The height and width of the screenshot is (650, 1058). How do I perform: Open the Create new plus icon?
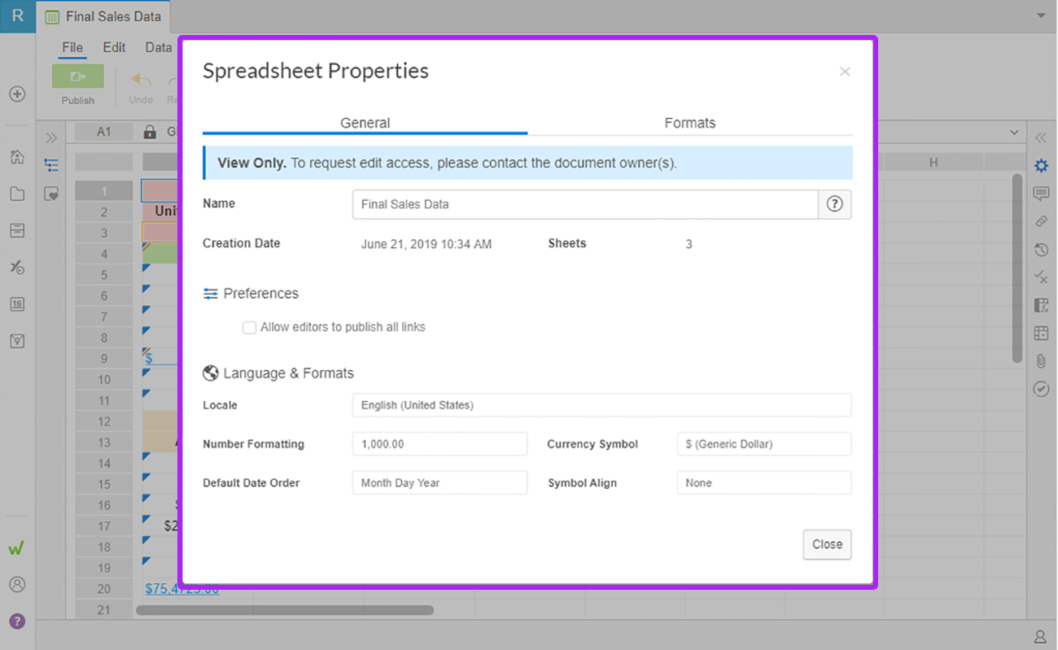coord(17,94)
